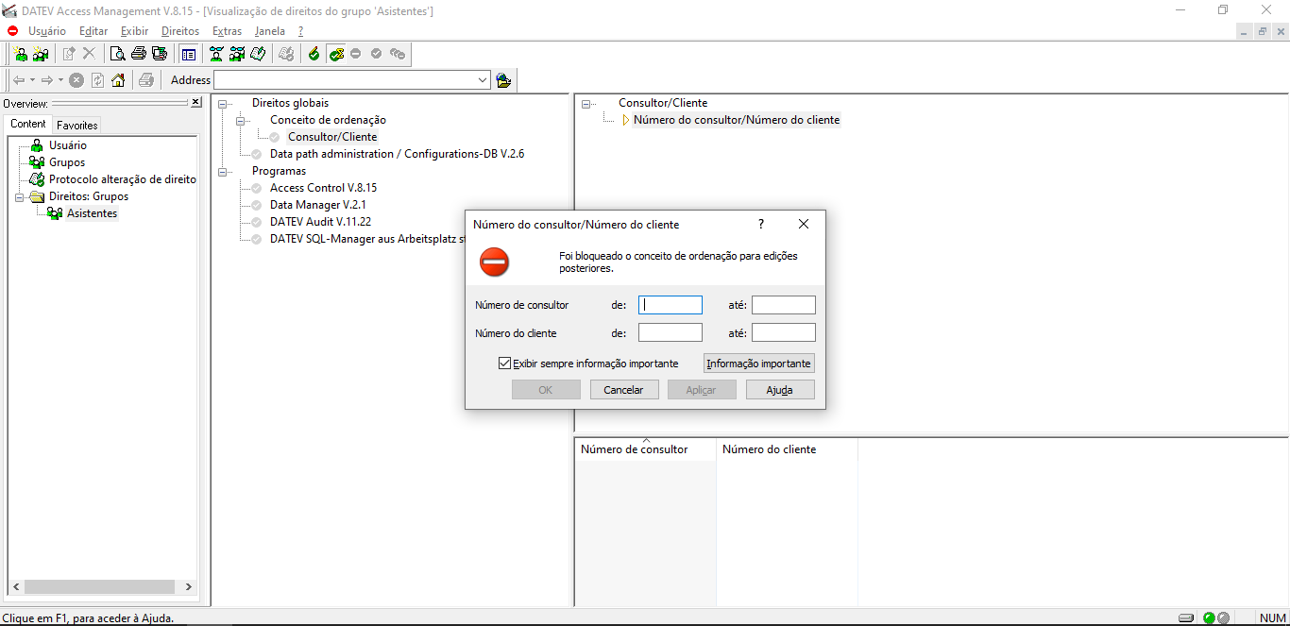Click the dialog's ? help title button
Image resolution: width=1290 pixels, height=626 pixels.
[x=761, y=225]
